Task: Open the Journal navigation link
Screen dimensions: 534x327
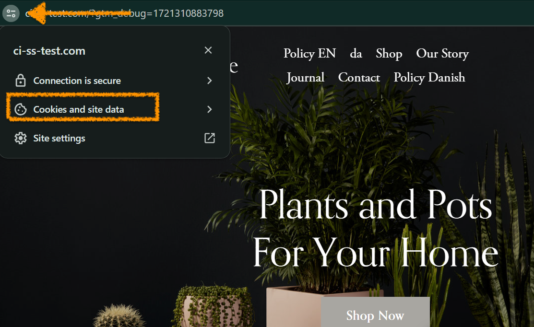Action: click(x=305, y=77)
